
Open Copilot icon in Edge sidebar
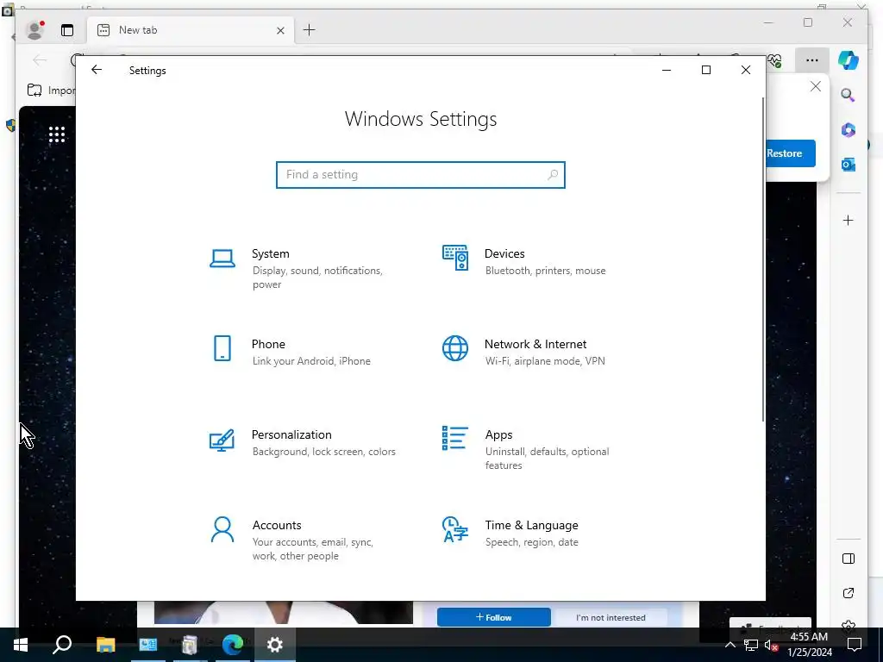tap(849, 60)
